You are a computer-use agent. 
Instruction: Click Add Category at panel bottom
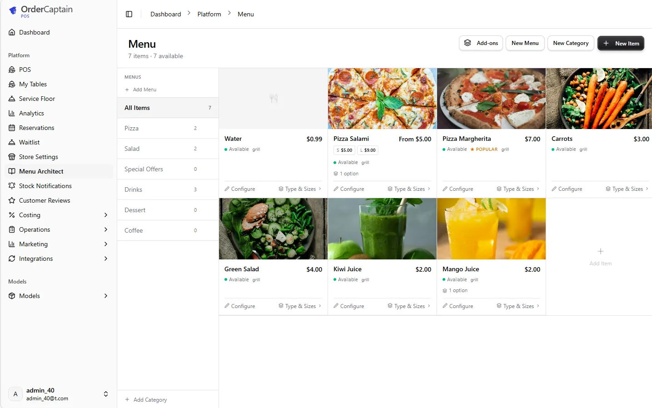click(x=146, y=400)
